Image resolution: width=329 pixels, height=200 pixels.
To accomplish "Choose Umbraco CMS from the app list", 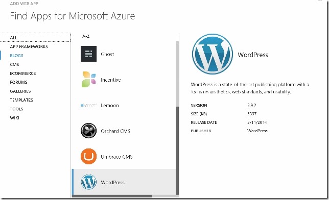I will tap(116, 157).
